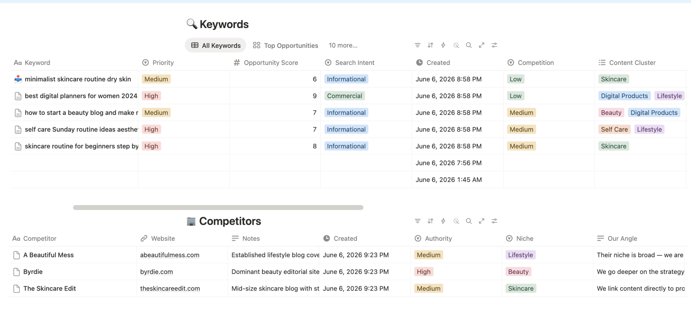Click AI sparkle icon in Keywords toolbar

[456, 45]
